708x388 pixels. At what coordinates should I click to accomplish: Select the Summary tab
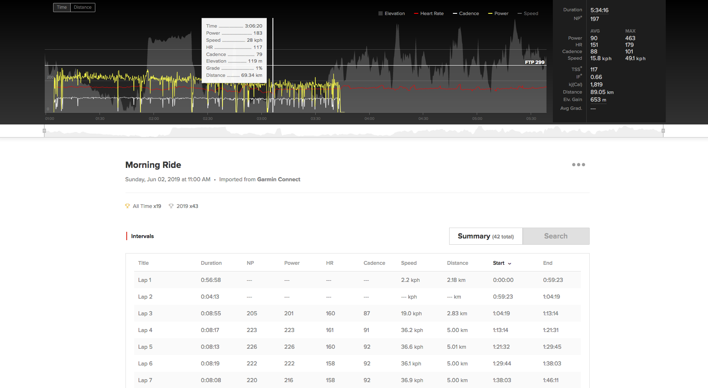(486, 236)
